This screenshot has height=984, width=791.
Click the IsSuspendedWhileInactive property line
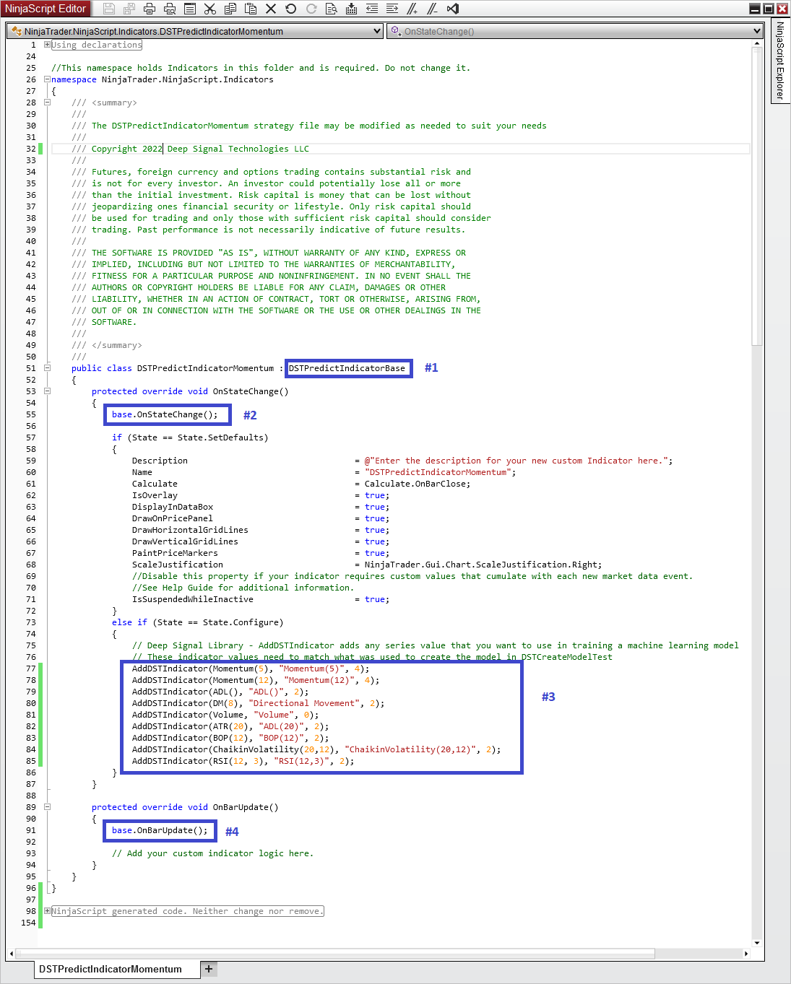(261, 599)
